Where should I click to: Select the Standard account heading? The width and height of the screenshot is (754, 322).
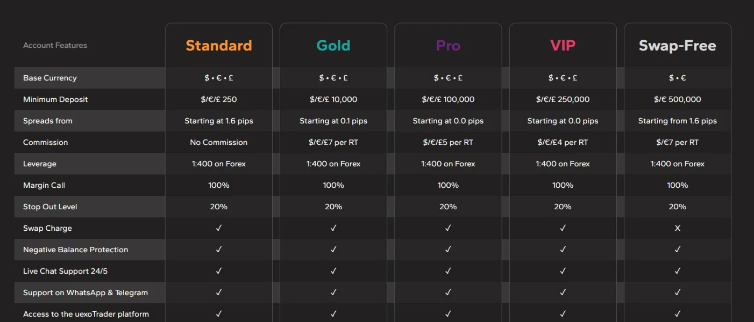point(219,46)
